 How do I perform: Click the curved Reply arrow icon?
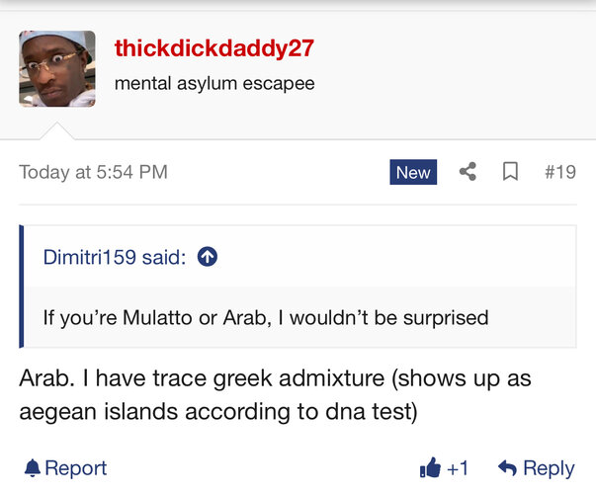point(507,467)
